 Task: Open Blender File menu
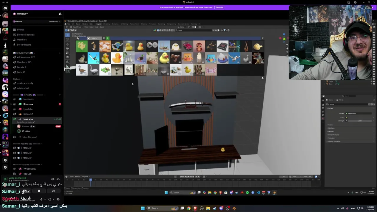click(x=69, y=24)
